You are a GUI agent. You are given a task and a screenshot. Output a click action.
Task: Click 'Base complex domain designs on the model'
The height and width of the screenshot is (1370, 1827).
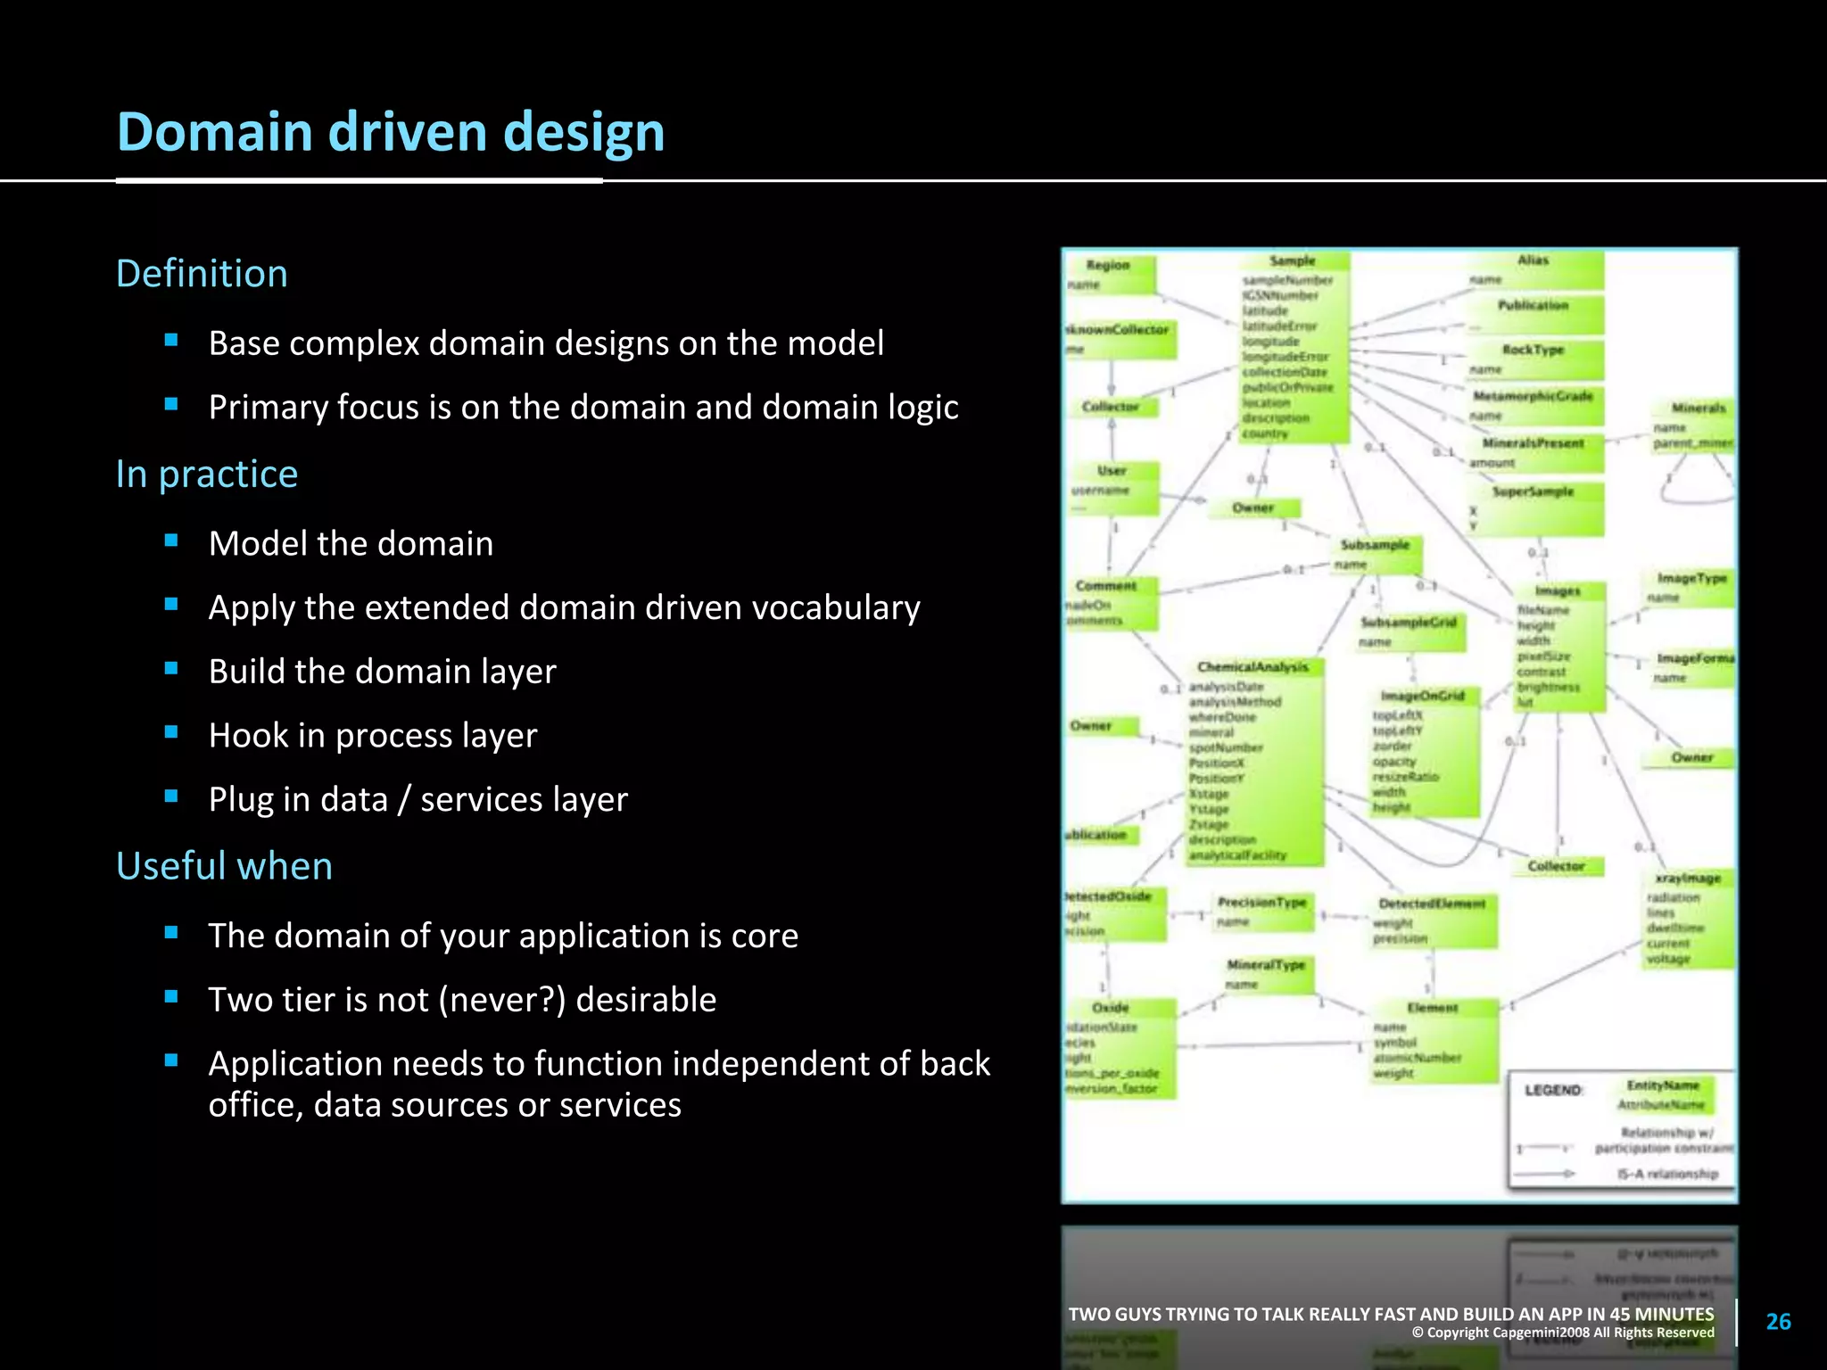pyautogui.click(x=546, y=343)
